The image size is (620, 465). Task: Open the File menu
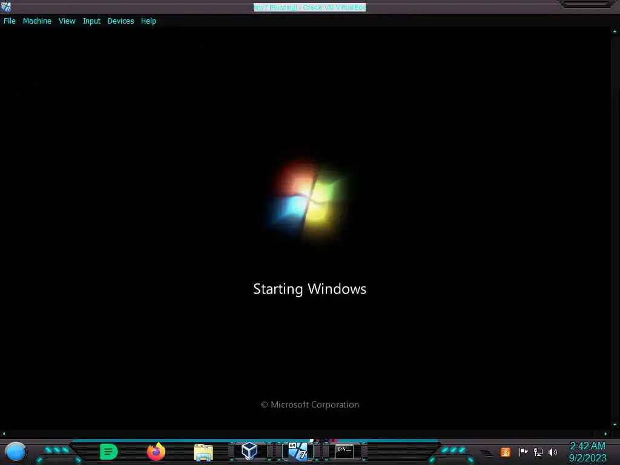click(10, 21)
